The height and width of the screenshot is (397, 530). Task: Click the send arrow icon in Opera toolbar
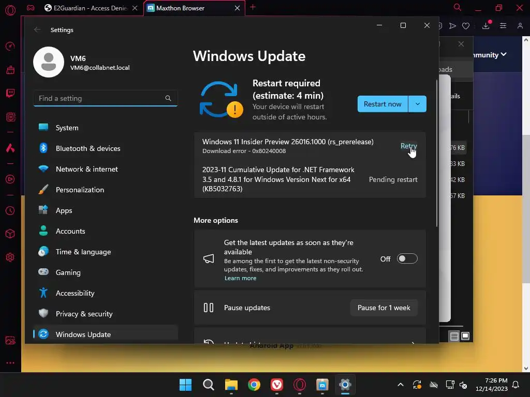[x=452, y=26]
